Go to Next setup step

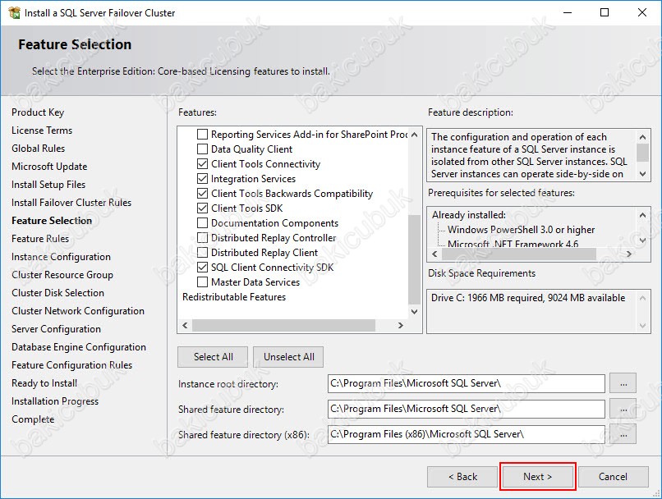[x=537, y=477]
